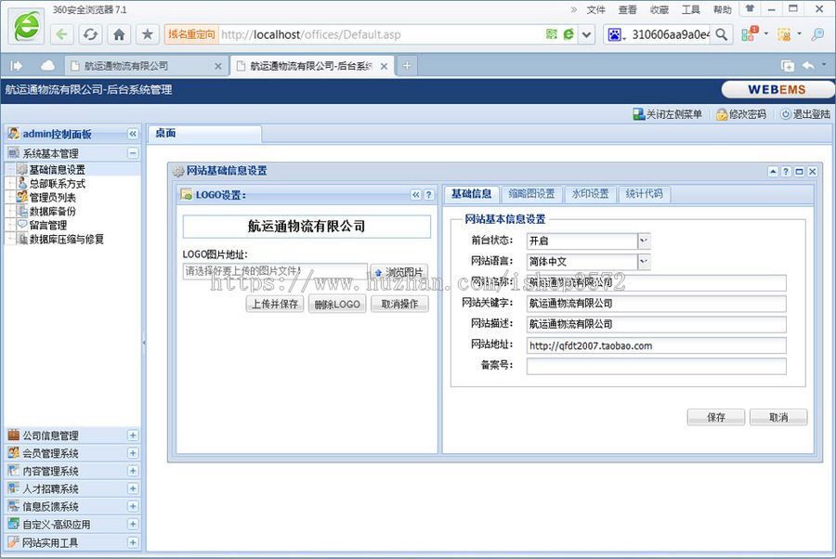Click the 浏览图片 button
This screenshot has height=559, width=836.
click(399, 271)
